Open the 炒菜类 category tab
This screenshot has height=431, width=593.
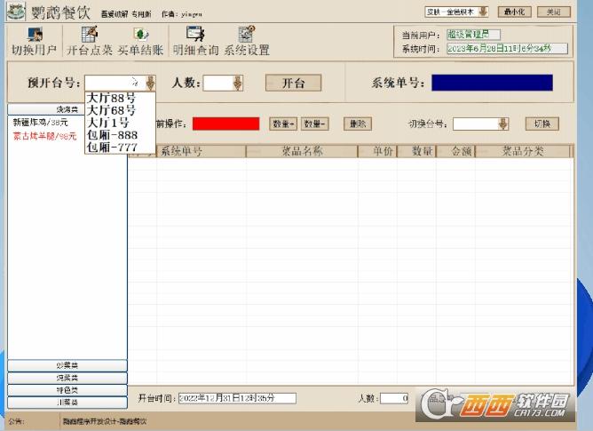click(x=67, y=365)
